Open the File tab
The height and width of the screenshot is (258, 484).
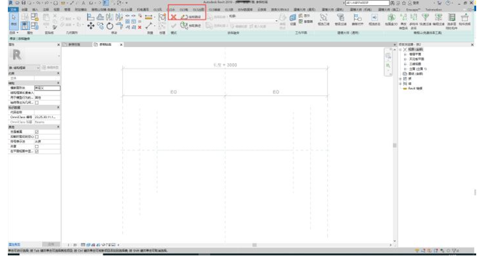pyautogui.click(x=13, y=10)
